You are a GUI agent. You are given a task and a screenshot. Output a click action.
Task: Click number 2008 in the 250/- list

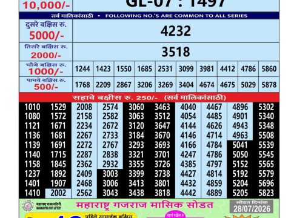[x=84, y=107]
